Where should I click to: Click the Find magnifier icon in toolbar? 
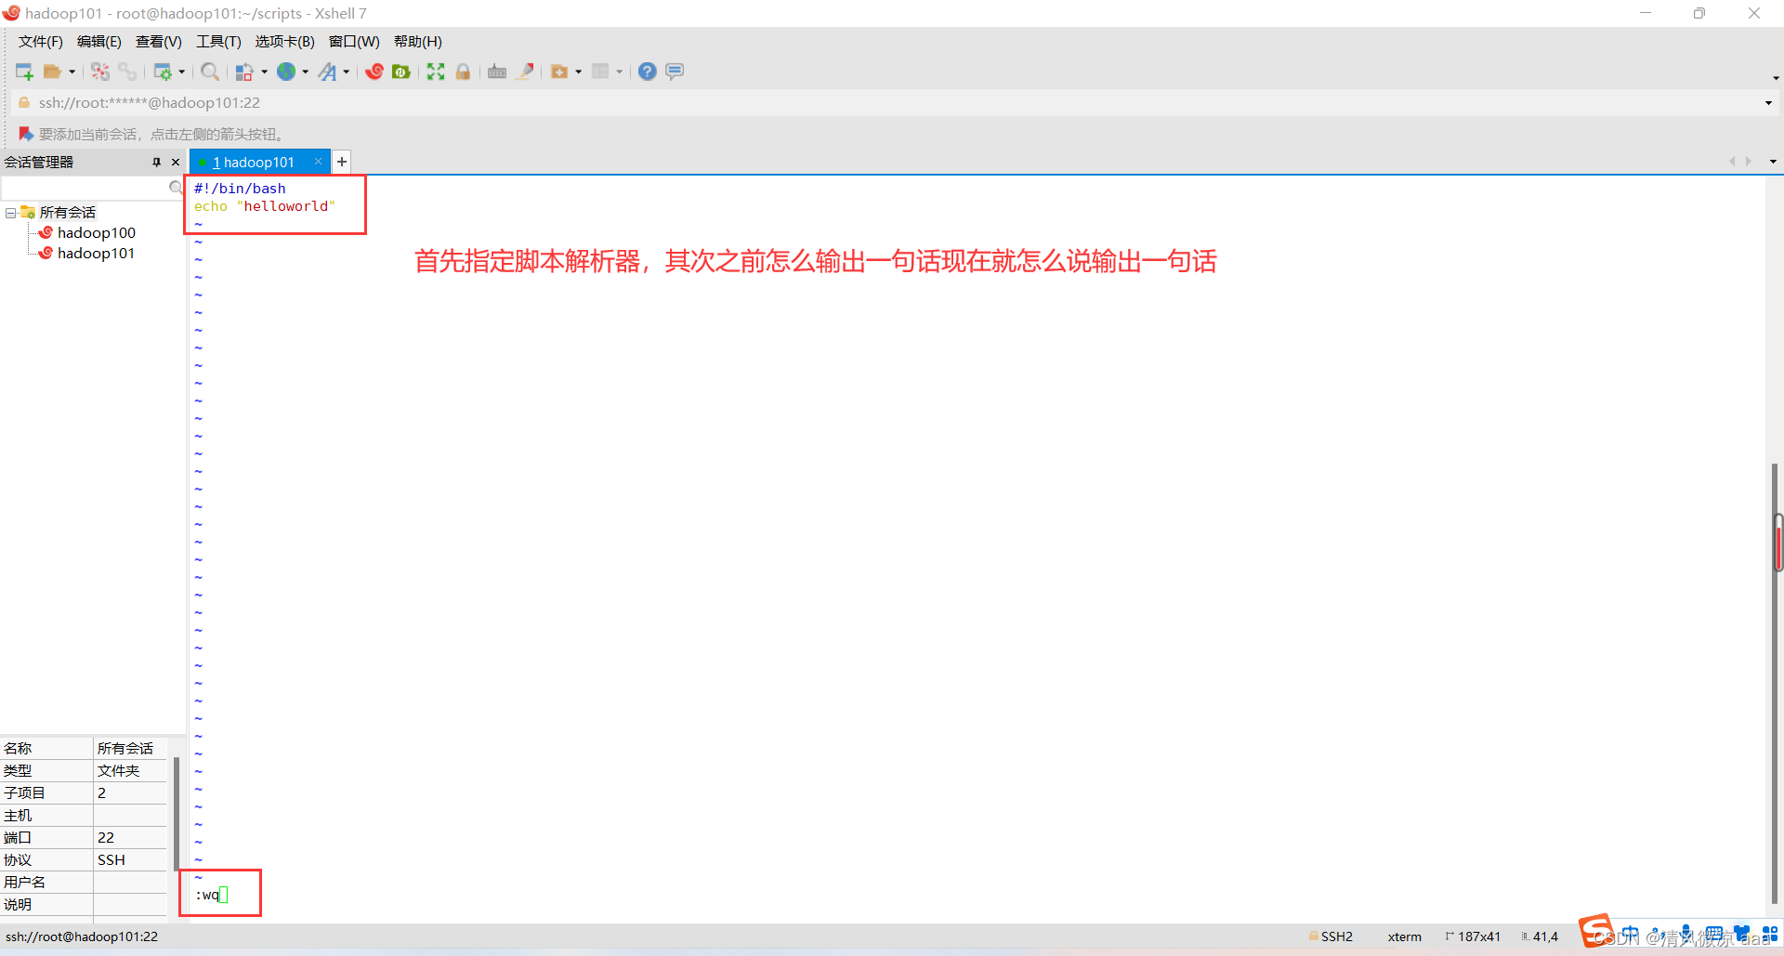point(210,72)
